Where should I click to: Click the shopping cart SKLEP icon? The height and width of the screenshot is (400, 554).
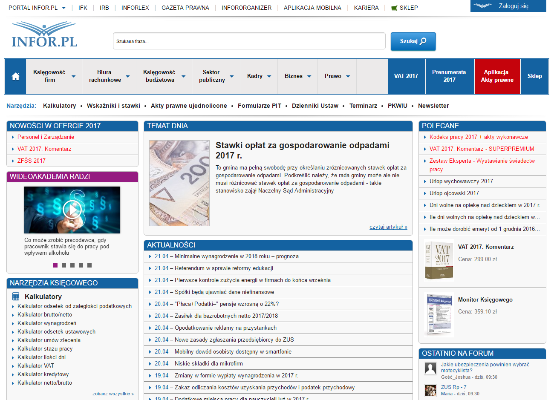coord(394,8)
